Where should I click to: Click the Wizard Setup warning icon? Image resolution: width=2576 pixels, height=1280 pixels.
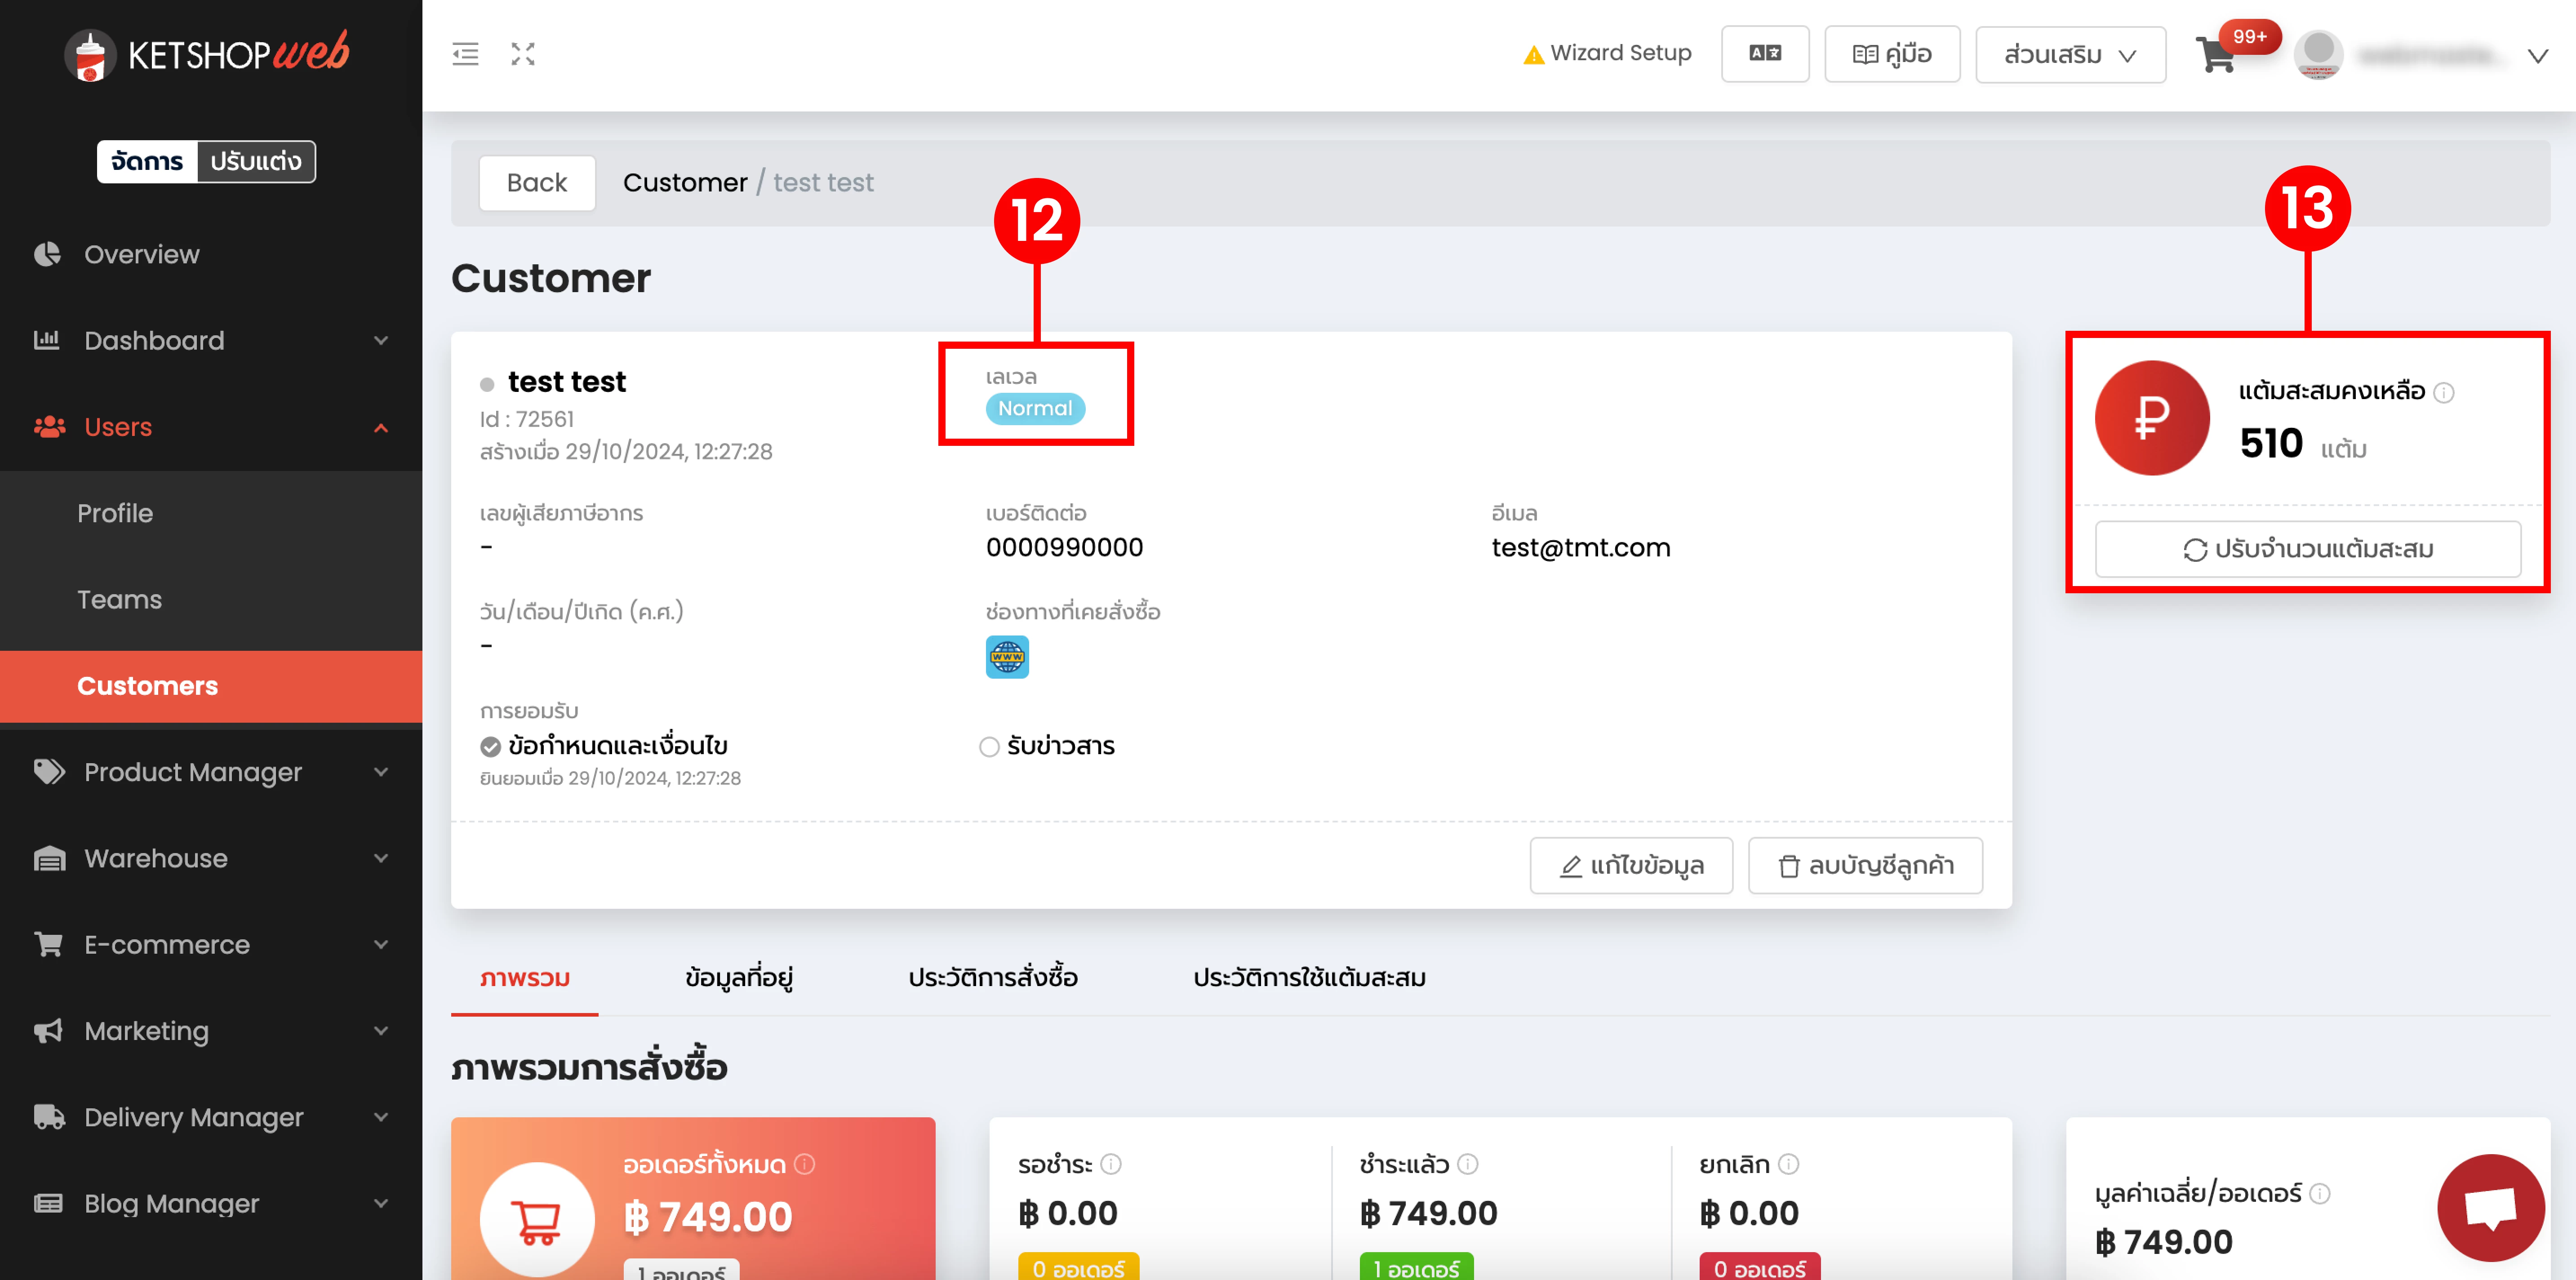pyautogui.click(x=1533, y=54)
